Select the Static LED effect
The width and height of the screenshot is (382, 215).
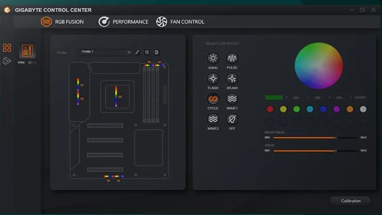point(213,59)
